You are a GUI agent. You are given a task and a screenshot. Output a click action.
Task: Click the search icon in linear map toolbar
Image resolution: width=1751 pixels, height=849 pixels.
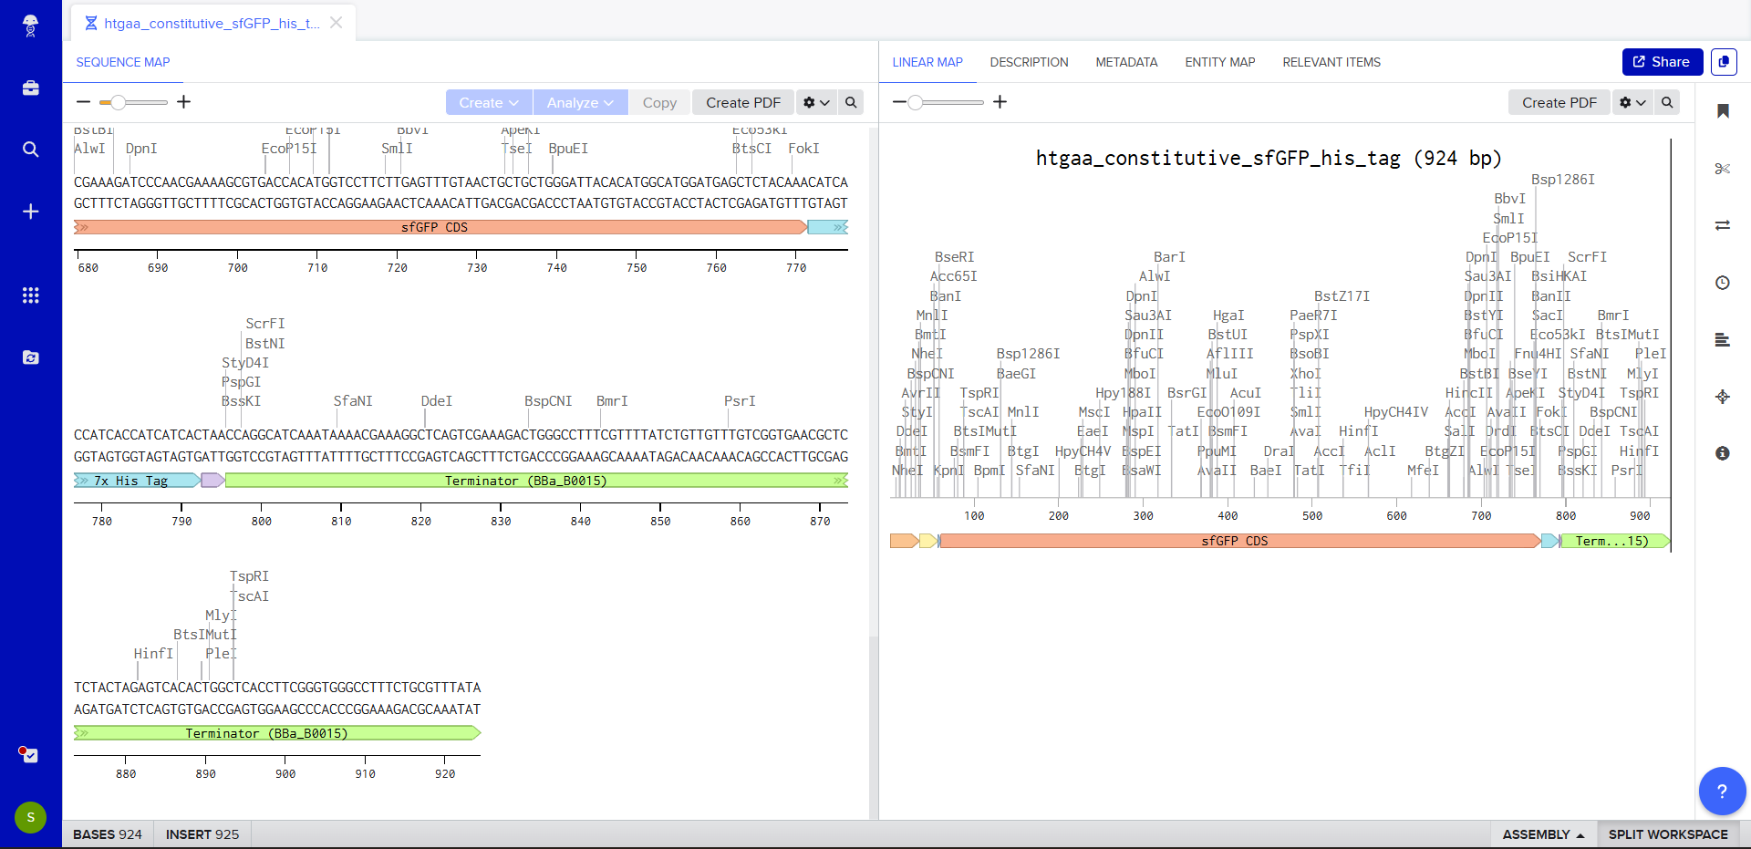(x=1667, y=102)
